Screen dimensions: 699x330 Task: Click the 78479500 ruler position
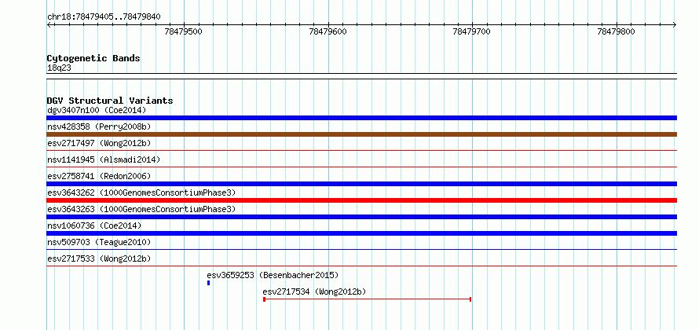184,31
